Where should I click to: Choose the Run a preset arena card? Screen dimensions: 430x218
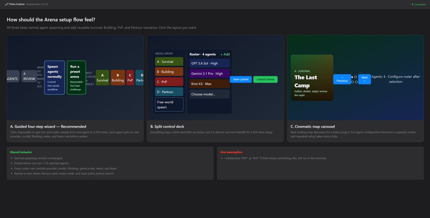coord(76,77)
